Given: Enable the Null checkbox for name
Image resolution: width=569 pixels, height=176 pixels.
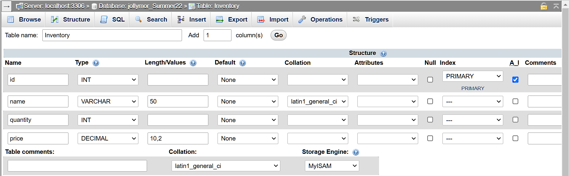Looking at the screenshot, I should (x=430, y=101).
